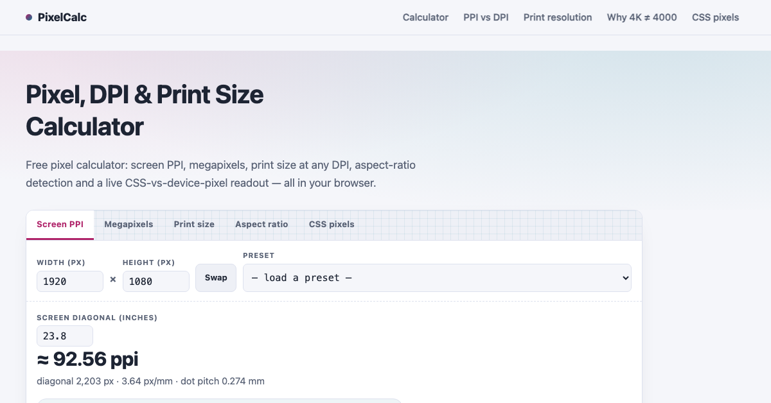Click the PRESET label

pyautogui.click(x=258, y=255)
